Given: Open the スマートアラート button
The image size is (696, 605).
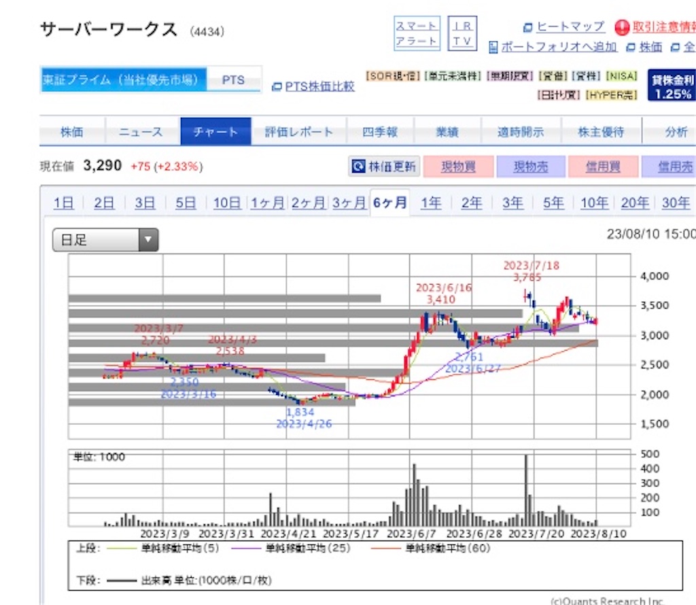Looking at the screenshot, I should tap(417, 33).
